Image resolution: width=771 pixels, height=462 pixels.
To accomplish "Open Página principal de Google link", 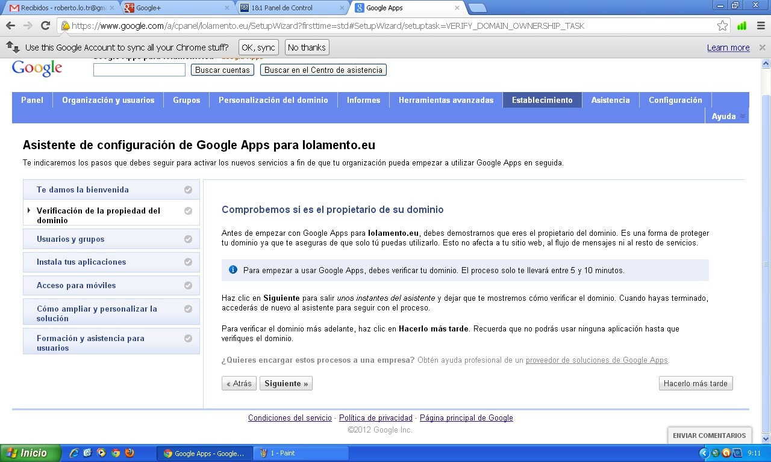I will [x=466, y=417].
